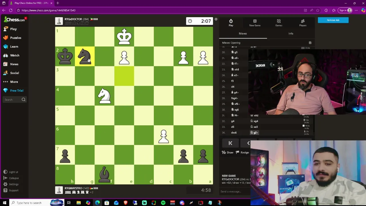Click the Chess.com logo

point(14,19)
